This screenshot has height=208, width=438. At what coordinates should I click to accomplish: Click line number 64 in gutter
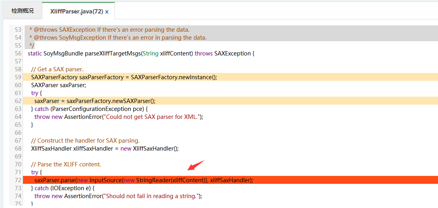[x=18, y=116]
